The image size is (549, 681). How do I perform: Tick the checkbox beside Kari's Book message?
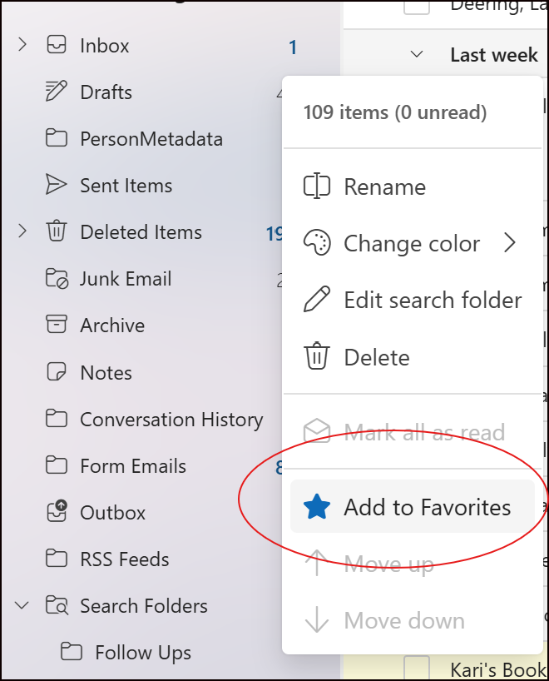pos(417,669)
